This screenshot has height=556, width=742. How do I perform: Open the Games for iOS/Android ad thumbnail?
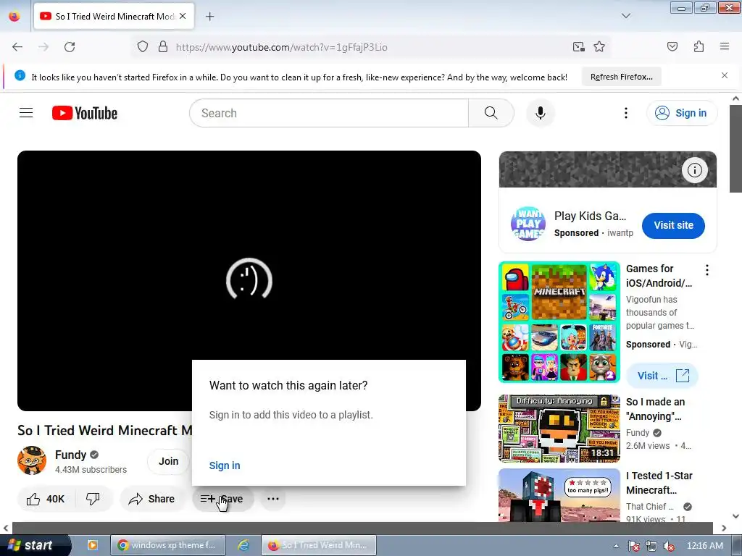(559, 322)
